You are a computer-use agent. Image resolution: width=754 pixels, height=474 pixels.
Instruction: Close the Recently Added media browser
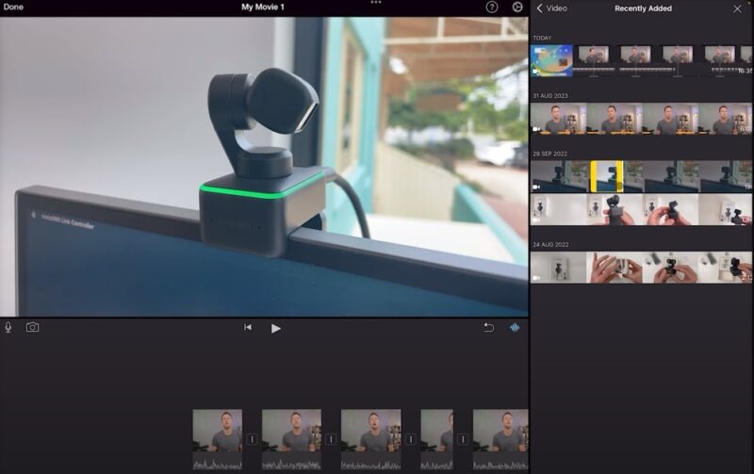pyautogui.click(x=737, y=8)
